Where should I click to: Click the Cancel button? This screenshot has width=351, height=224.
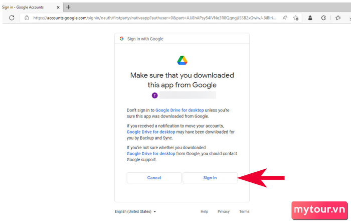[x=154, y=178]
